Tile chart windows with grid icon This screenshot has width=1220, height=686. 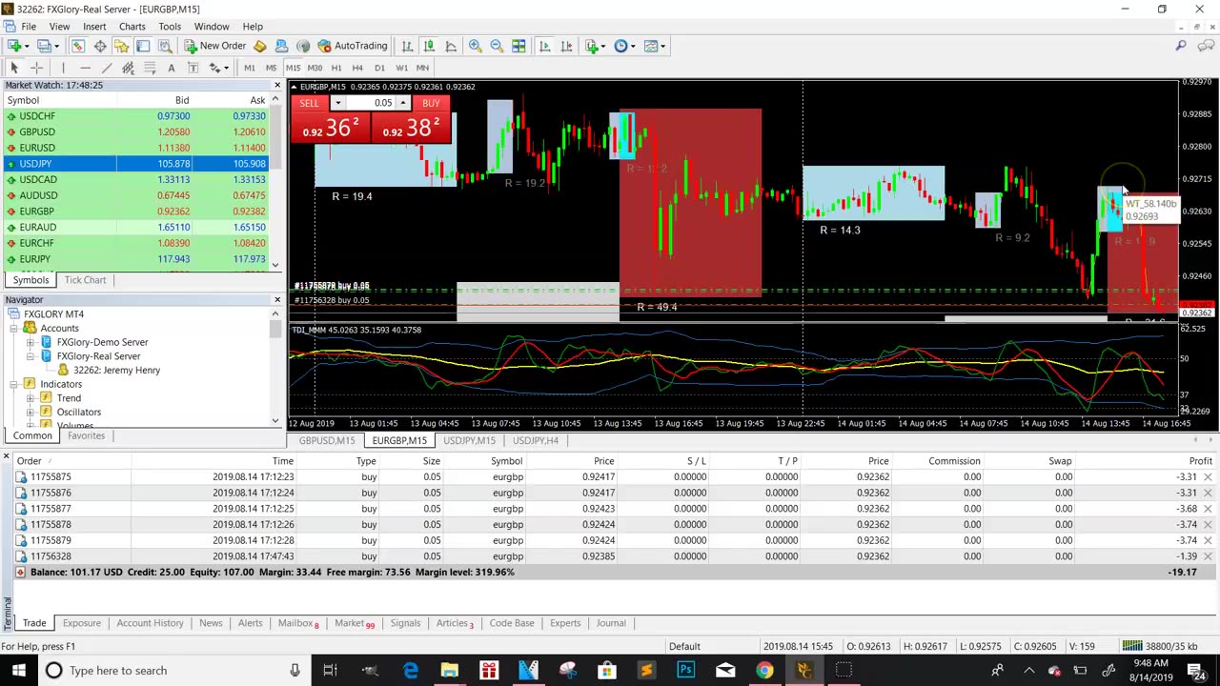518,46
